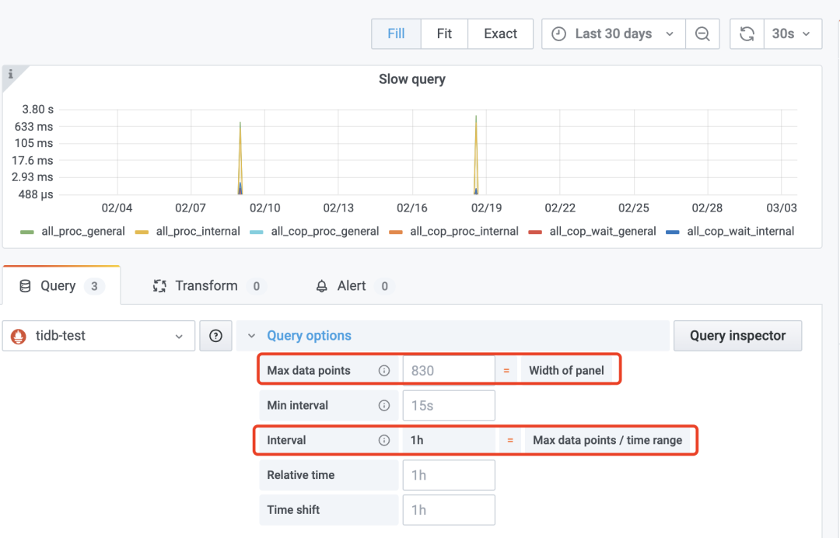
Task: Click the Max data points info icon
Action: click(383, 371)
